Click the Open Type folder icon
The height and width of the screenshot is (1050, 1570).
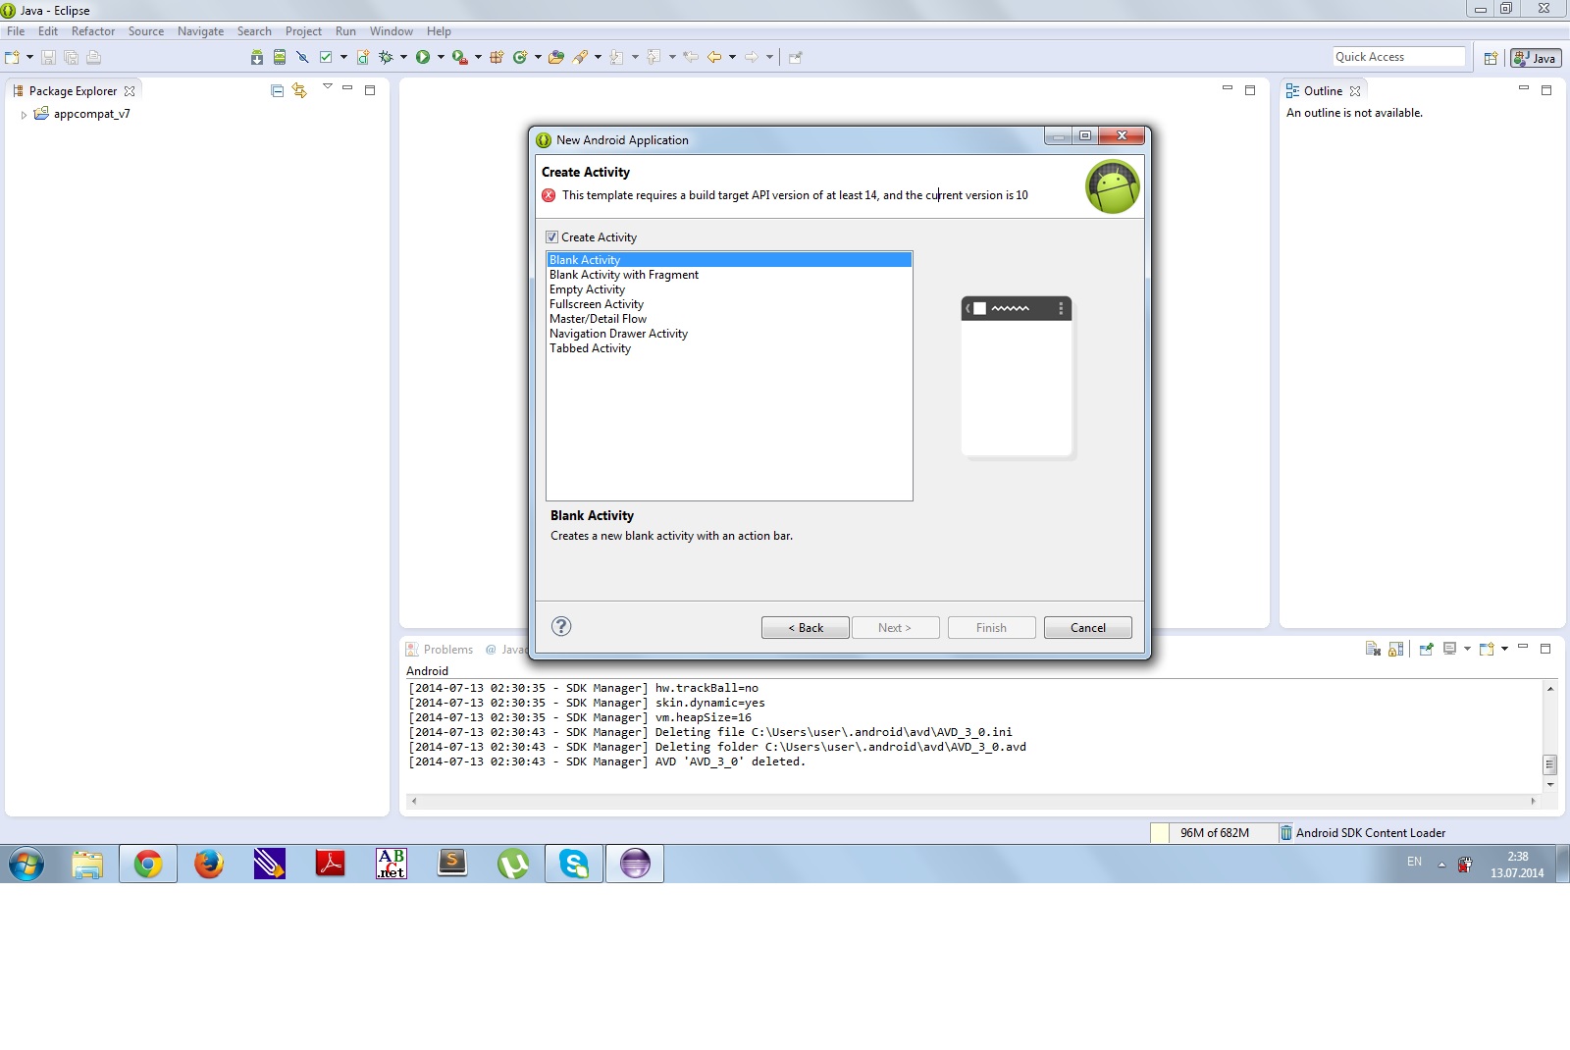pyautogui.click(x=556, y=57)
